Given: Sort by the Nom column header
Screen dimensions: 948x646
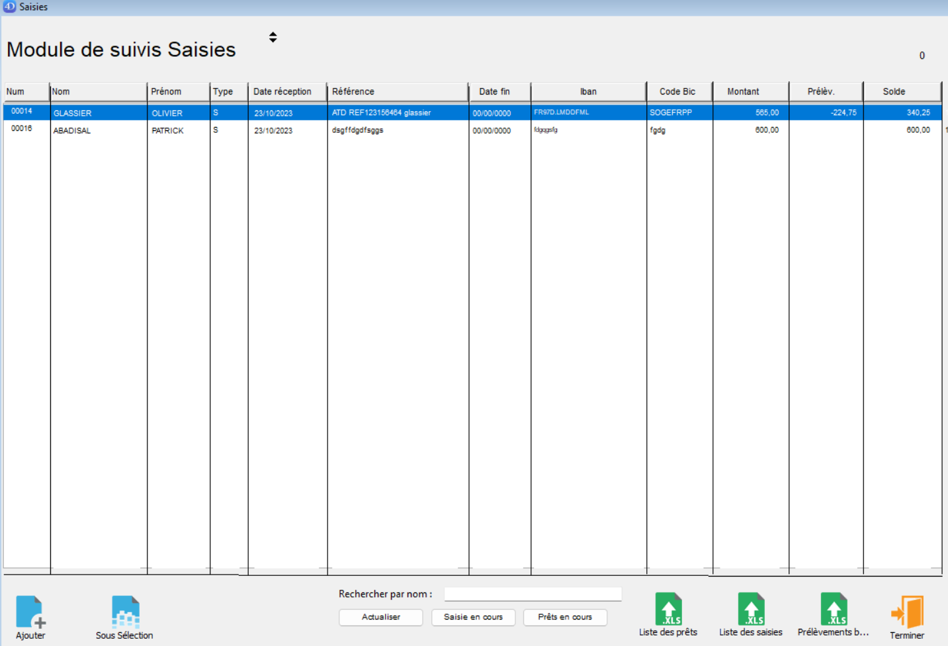Looking at the screenshot, I should point(99,92).
